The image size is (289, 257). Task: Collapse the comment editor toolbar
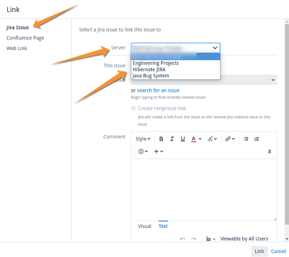[269, 152]
